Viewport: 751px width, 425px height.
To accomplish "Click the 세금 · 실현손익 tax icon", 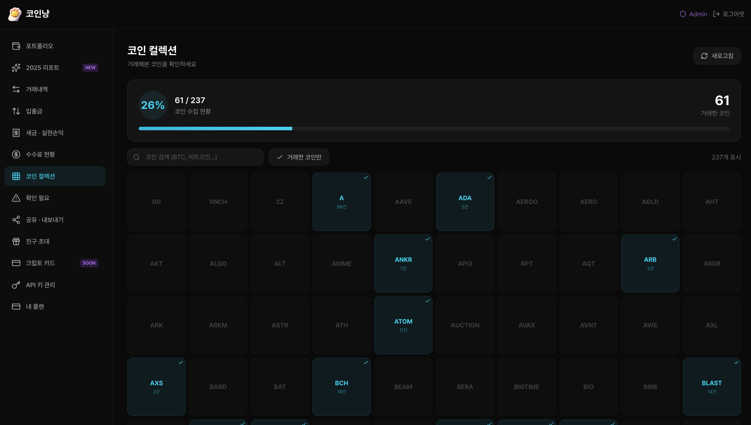I will 16,133.
